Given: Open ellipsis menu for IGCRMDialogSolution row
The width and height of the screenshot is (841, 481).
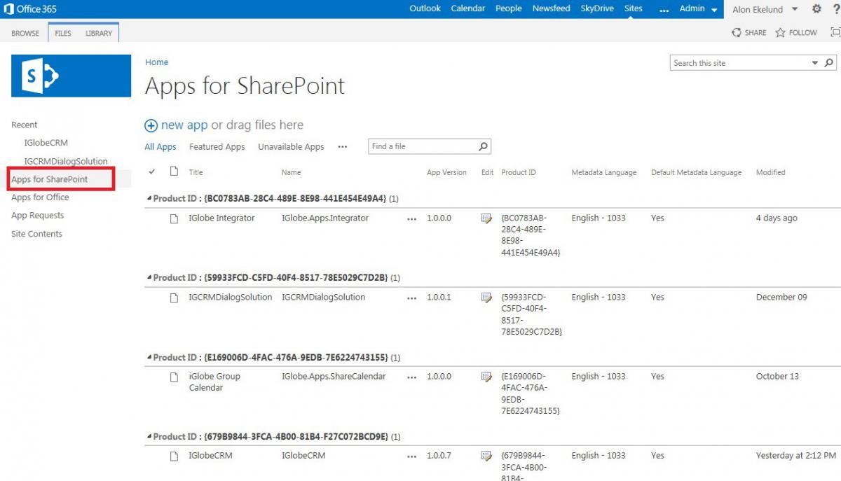Looking at the screenshot, I should pyautogui.click(x=411, y=298).
